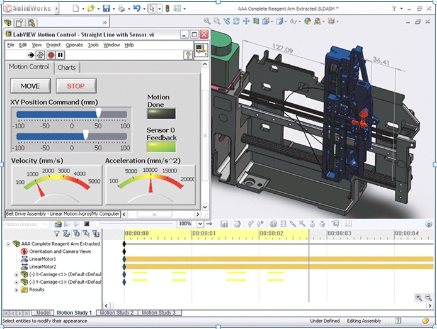Viewport: 437px width, 329px height.
Task: Select LinearMotor1 in the motion tree
Action: coord(42,259)
